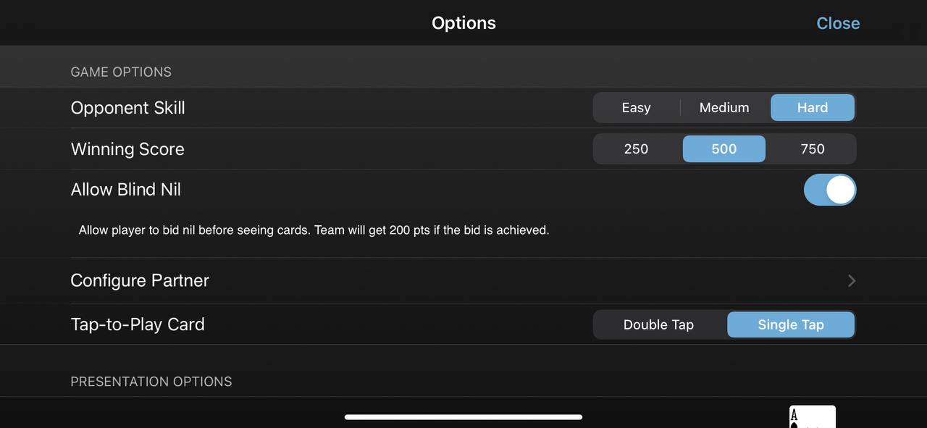This screenshot has width=927, height=428.
Task: Set Opponent Skill to Easy
Action: 637,108
